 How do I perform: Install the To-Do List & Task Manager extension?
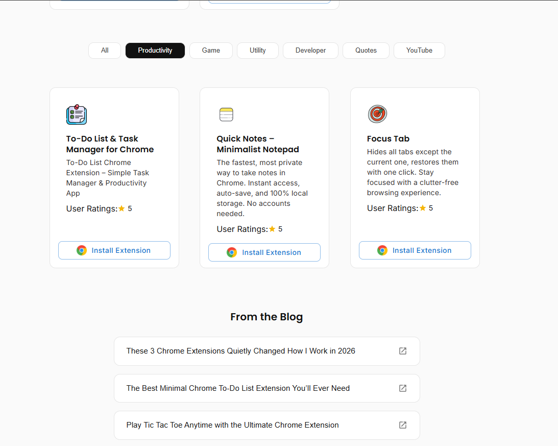pos(114,250)
